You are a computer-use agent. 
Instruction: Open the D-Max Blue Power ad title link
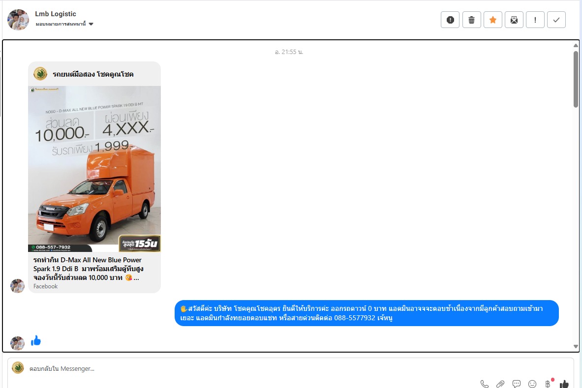pos(89,269)
